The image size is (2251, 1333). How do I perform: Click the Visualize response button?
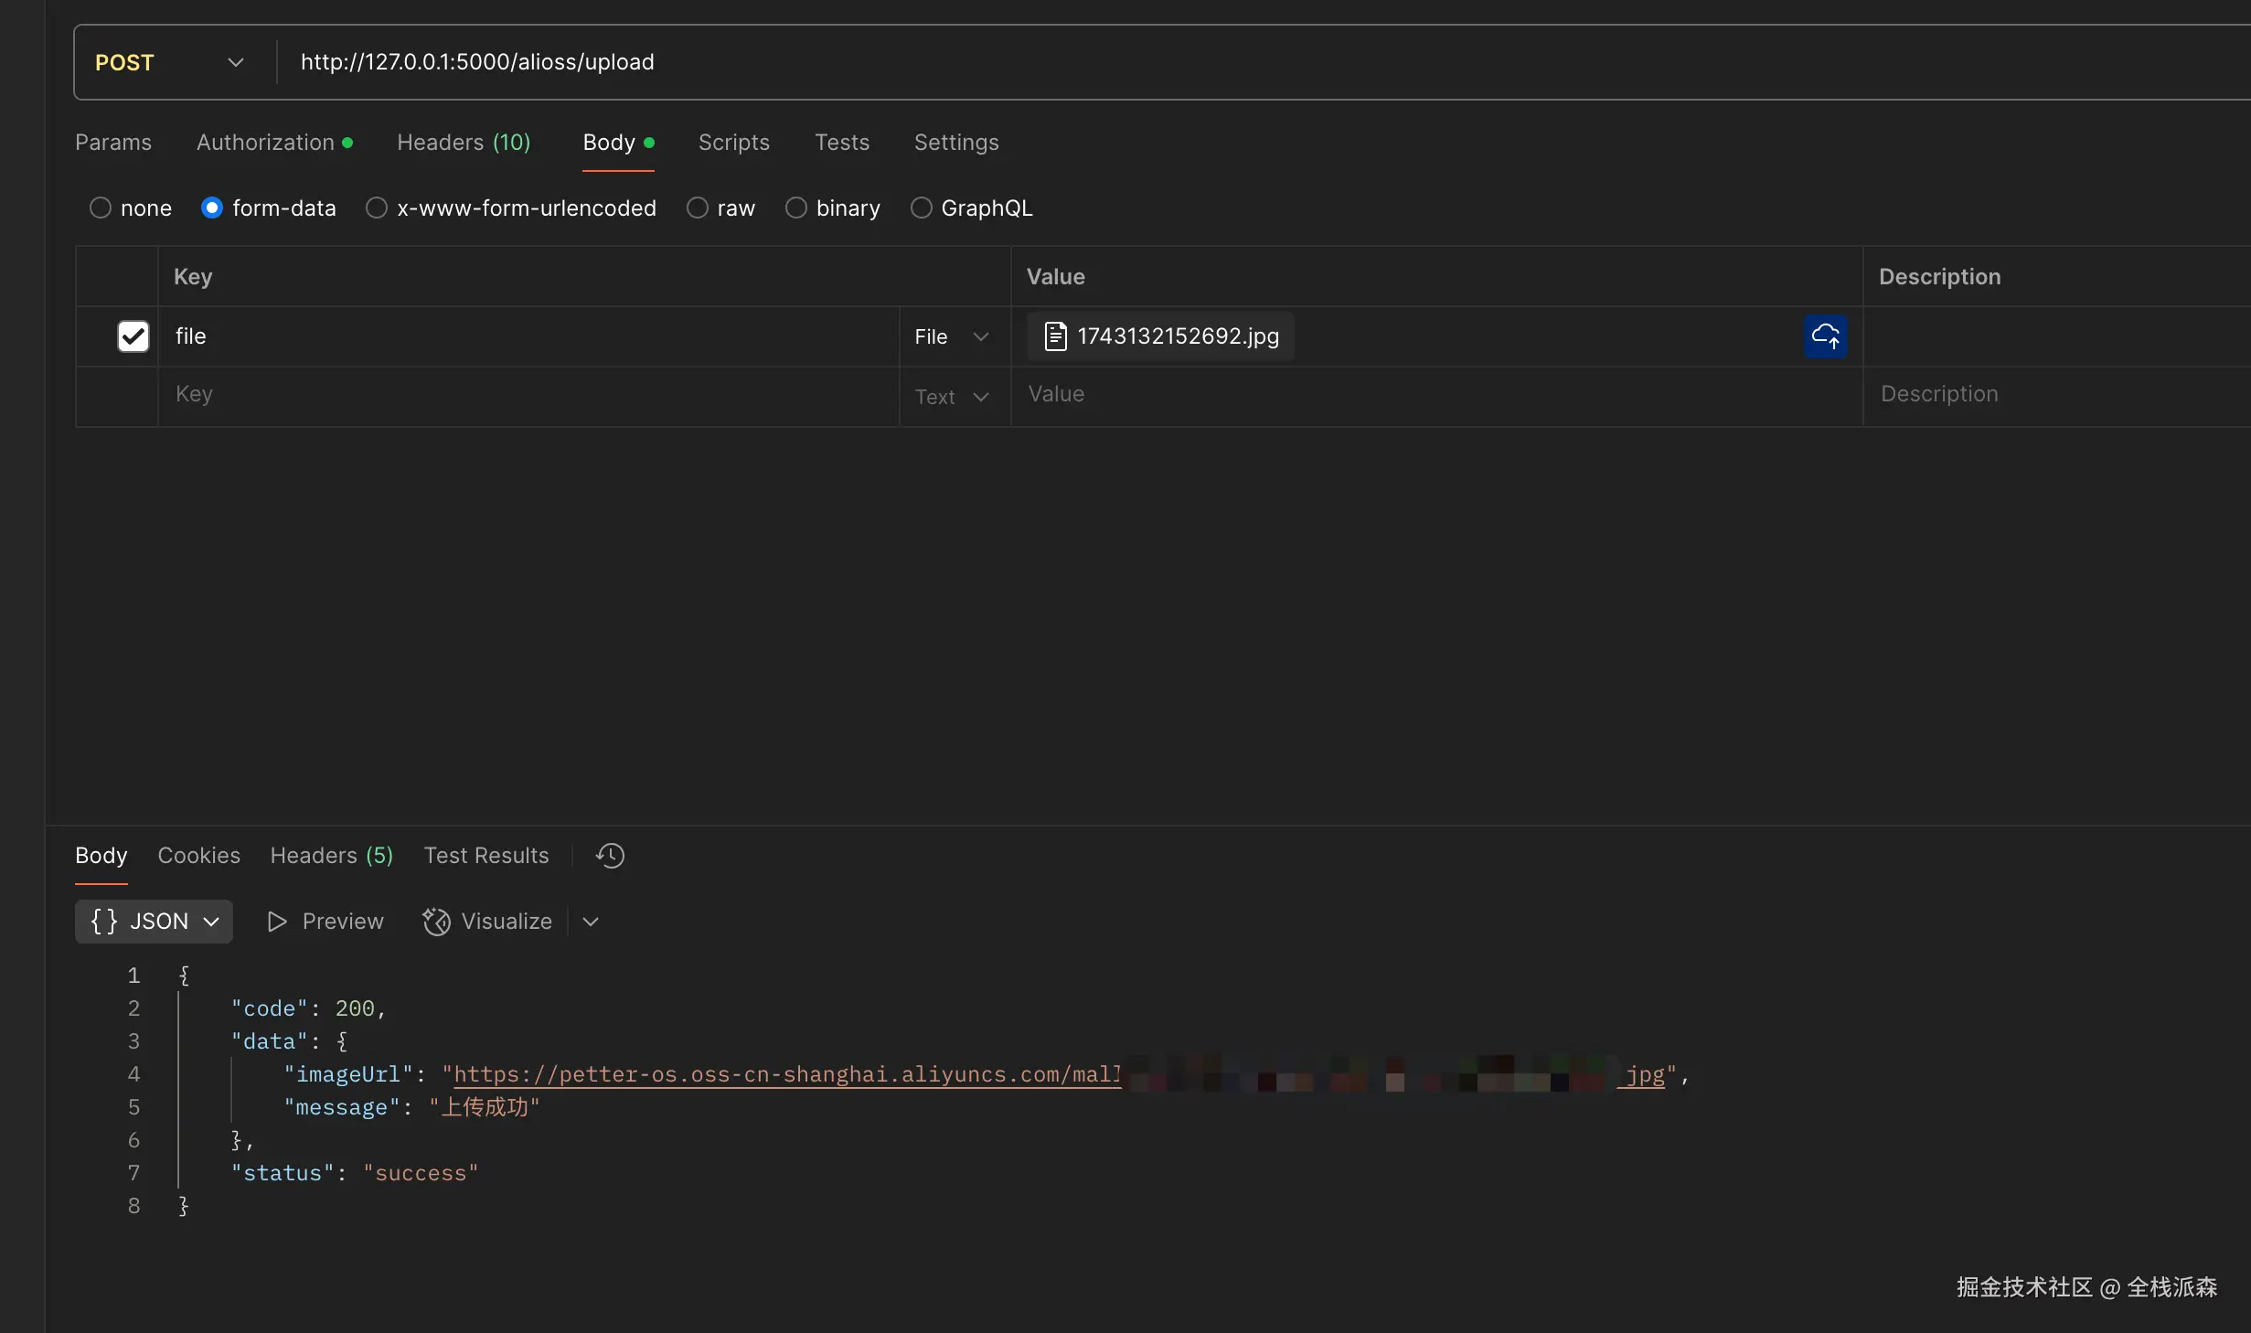coord(488,922)
